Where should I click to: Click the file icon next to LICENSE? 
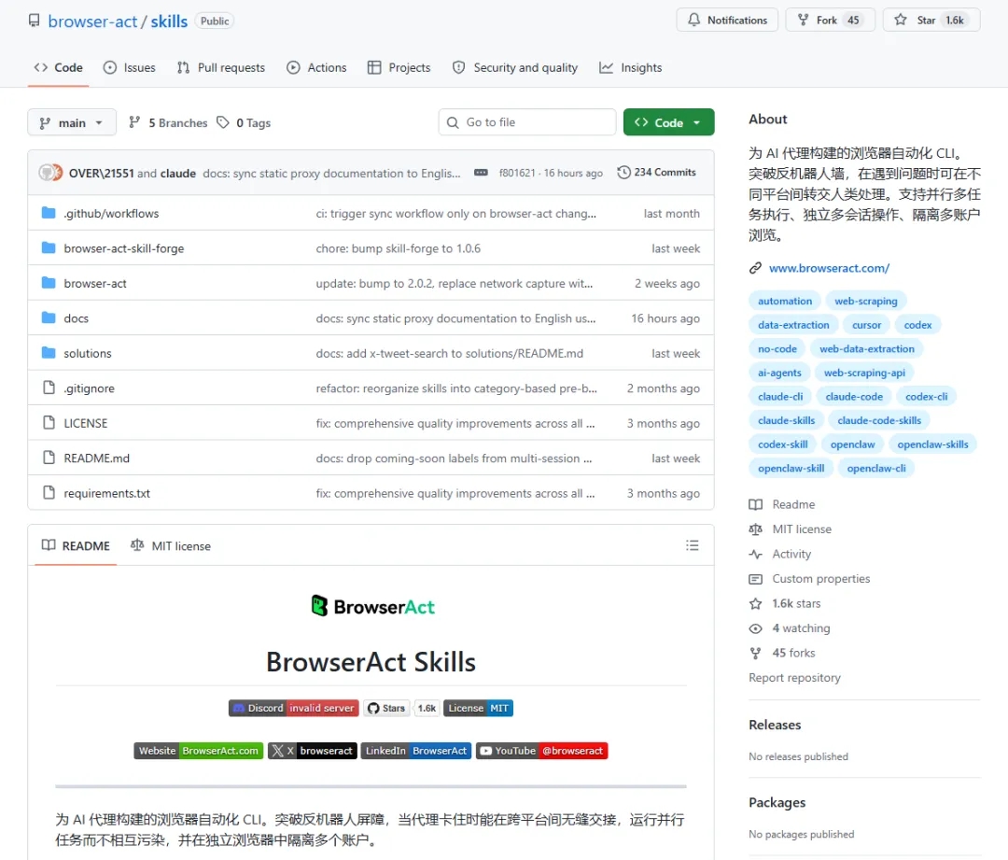[49, 423]
